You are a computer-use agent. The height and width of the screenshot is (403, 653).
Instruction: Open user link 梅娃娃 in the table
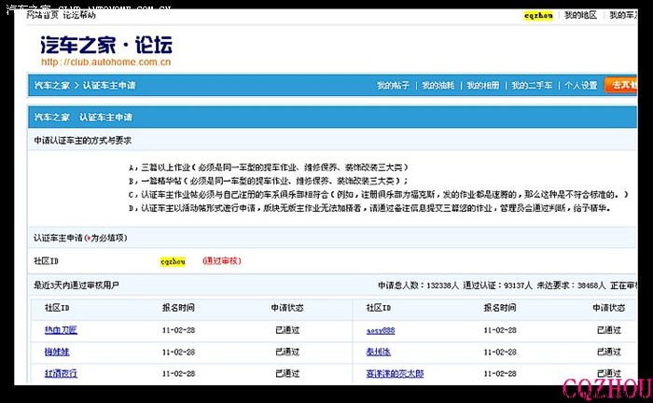[x=57, y=352]
